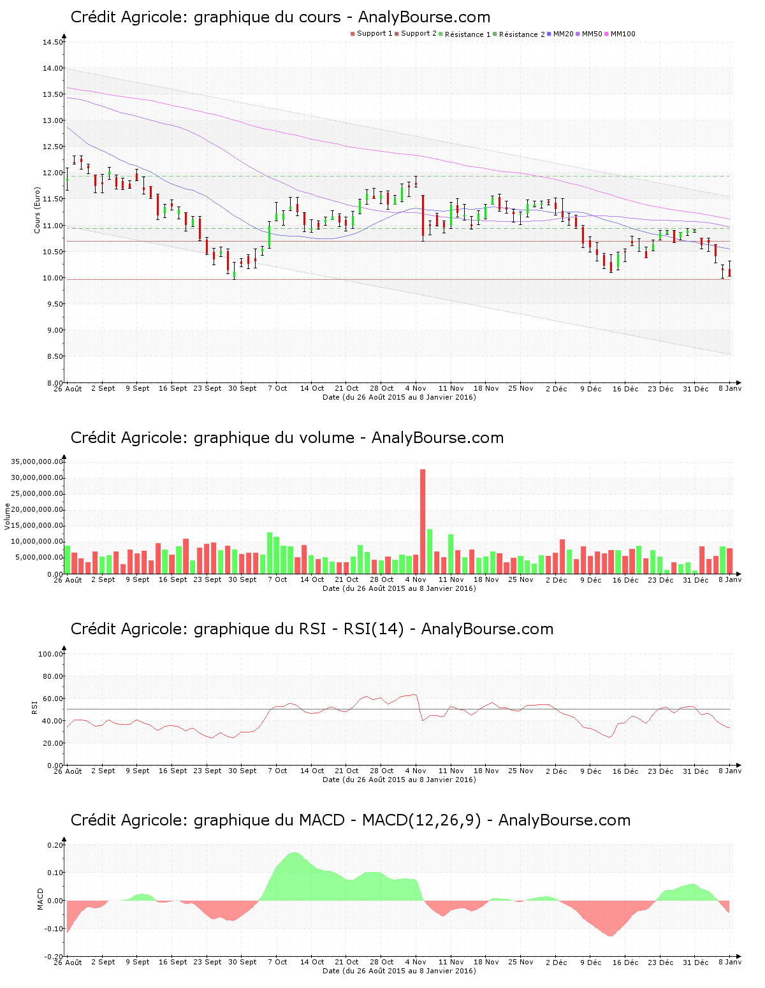Viewport: 765px width, 988px height.
Task: Click the Résistance 2 legend label
Action: pyautogui.click(x=521, y=34)
